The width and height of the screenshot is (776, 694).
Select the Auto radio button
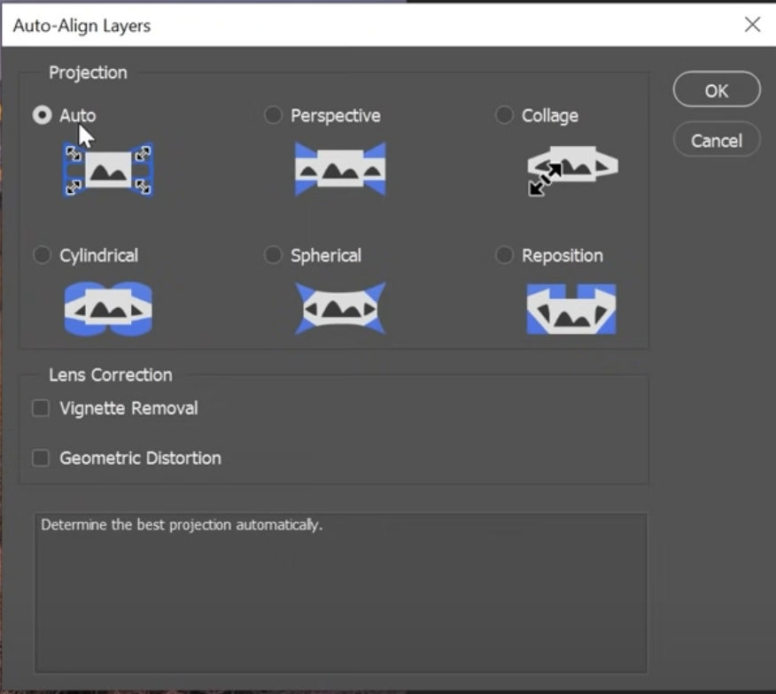coord(42,116)
